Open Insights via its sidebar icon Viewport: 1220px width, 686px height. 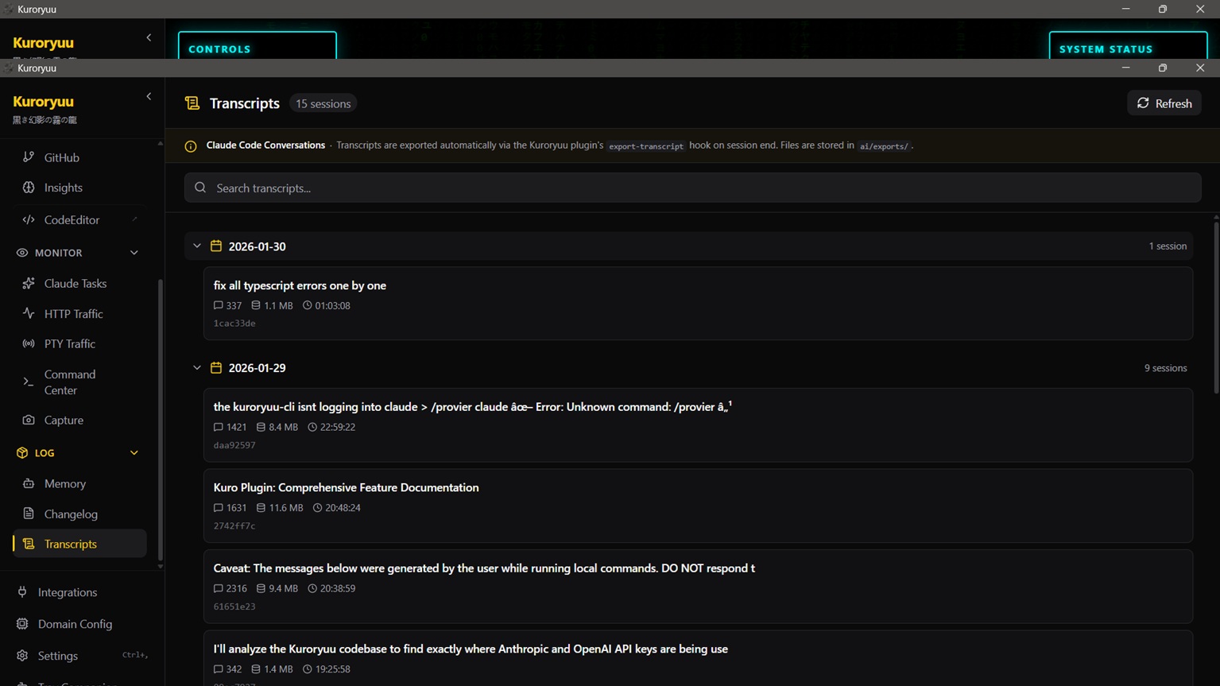pyautogui.click(x=29, y=188)
